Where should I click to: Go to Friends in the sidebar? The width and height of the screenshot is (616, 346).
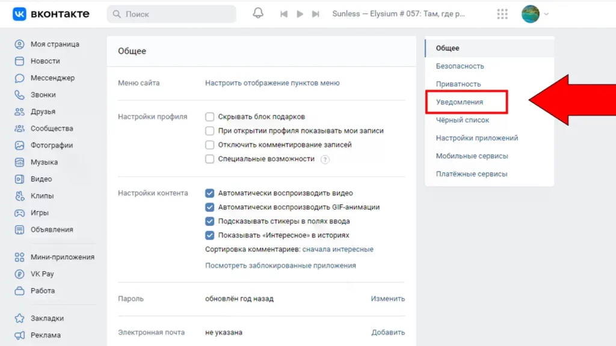(43, 112)
